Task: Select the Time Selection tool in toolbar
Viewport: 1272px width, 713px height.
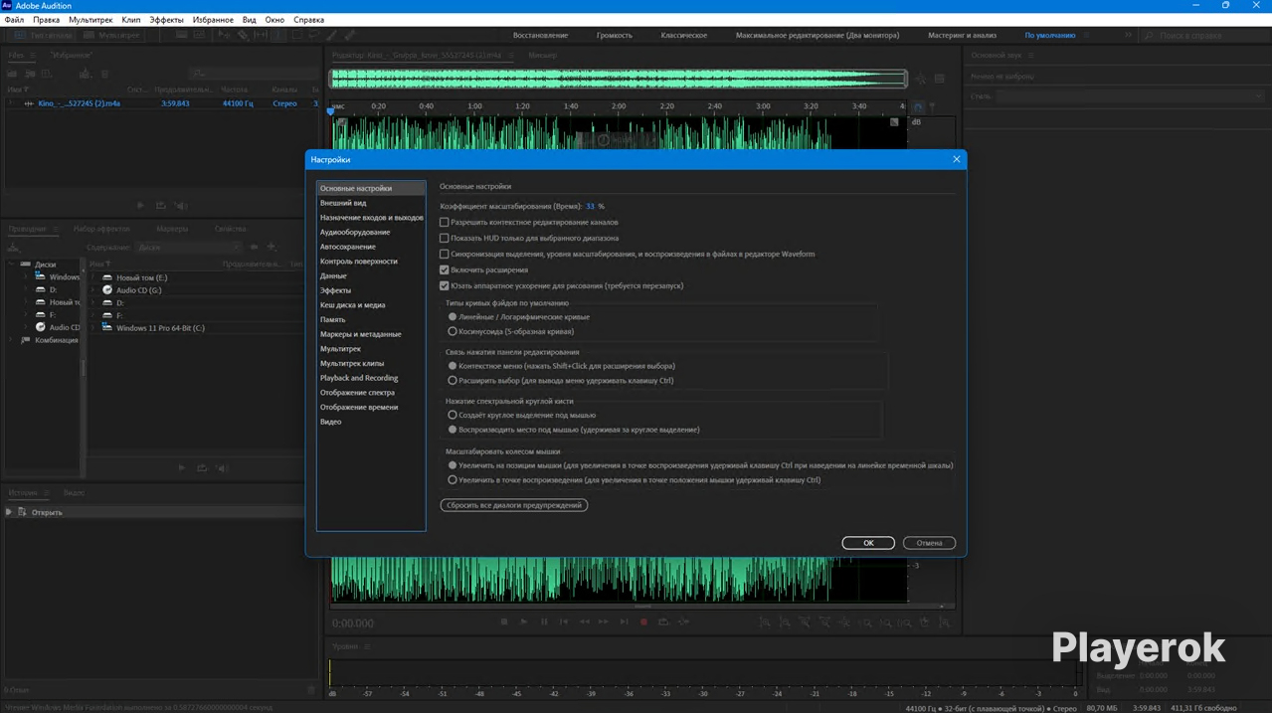Action: 277,35
